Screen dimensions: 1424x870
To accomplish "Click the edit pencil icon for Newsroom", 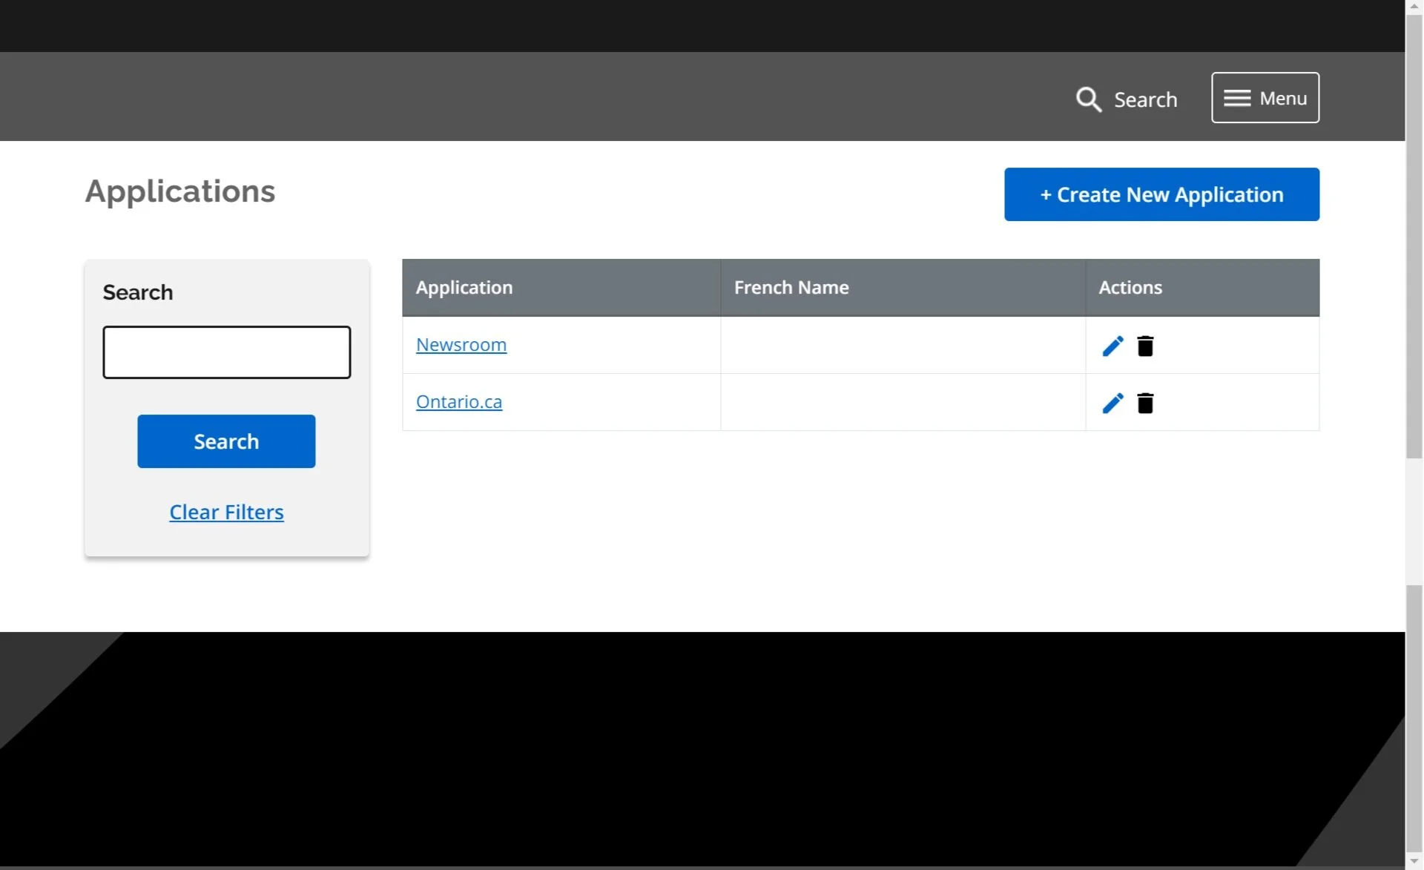I will pos(1112,346).
